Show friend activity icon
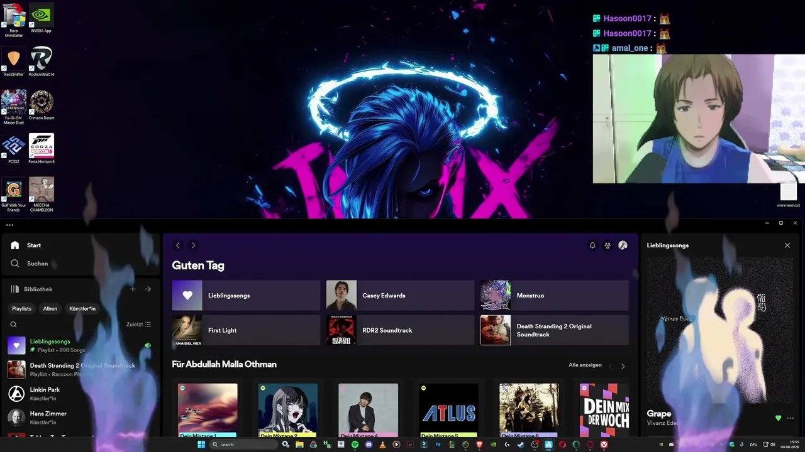Viewport: 805px width, 452px height. click(x=608, y=245)
